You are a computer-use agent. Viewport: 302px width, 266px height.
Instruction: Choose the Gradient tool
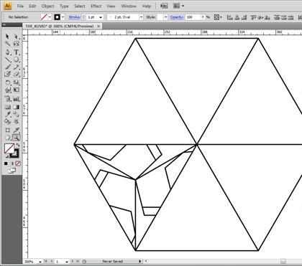[x=16, y=107]
